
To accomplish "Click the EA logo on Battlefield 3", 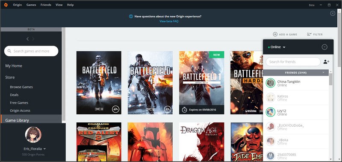I will [x=115, y=109].
